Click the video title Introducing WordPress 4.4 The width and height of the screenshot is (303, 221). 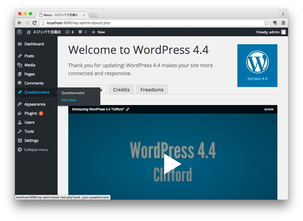pos(98,109)
